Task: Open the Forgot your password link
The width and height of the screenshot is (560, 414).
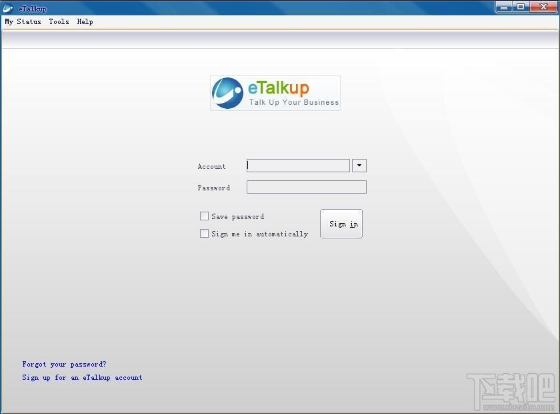Action: [64, 365]
